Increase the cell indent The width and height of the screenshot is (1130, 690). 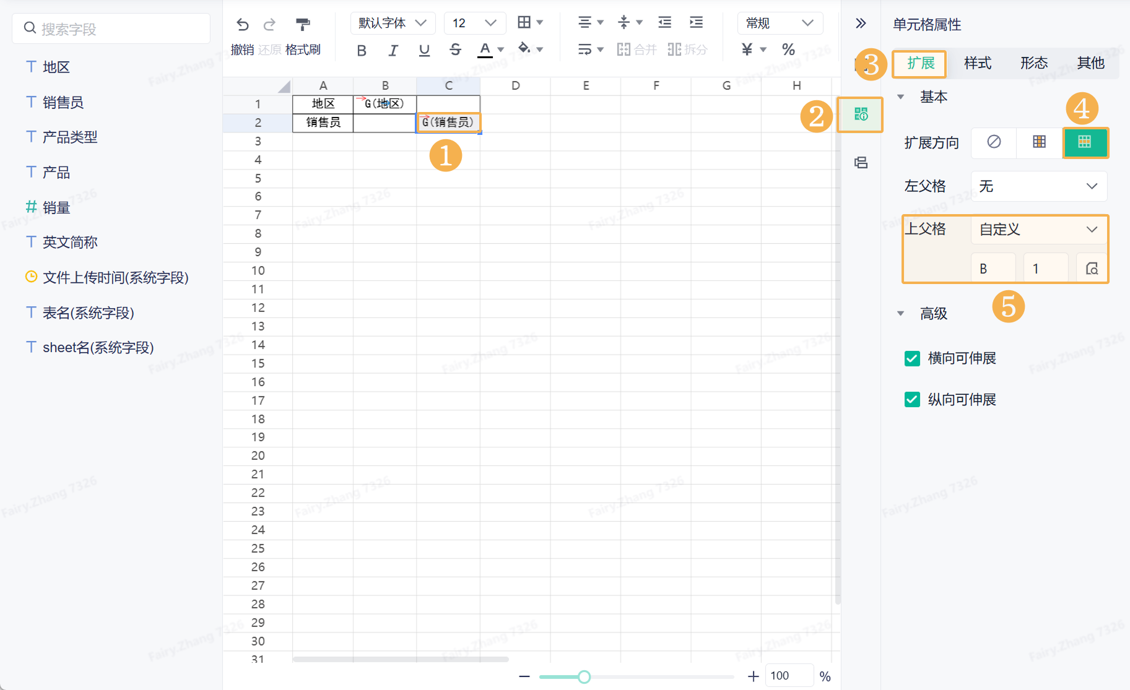[x=696, y=22]
